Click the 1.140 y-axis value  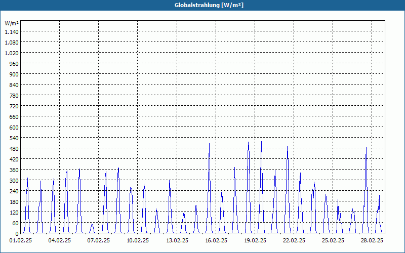tap(12, 32)
